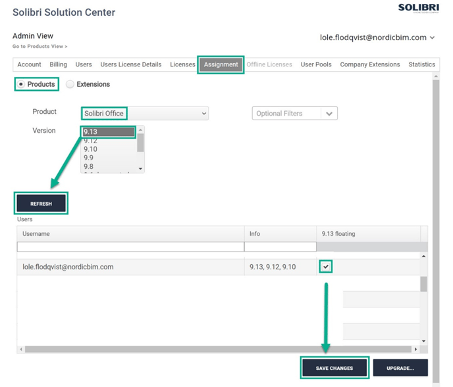Expand the Optional Filters dropdown arrow
453x387 pixels.
pos(329,114)
